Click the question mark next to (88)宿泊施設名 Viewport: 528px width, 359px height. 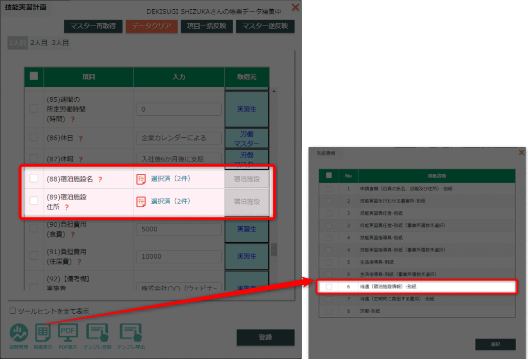tap(100, 179)
